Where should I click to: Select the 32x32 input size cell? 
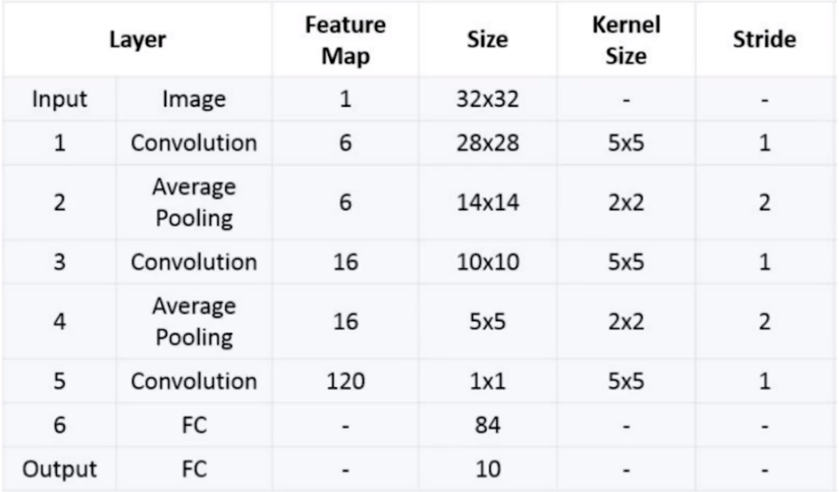[487, 100]
